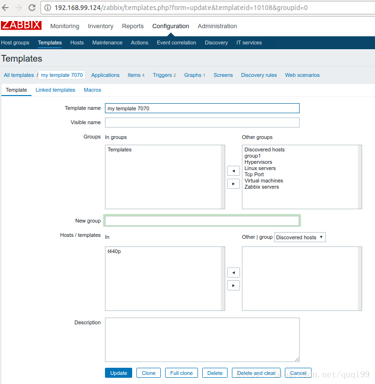Click the Other groups list scrollbar
375x384 pixels.
click(x=360, y=177)
